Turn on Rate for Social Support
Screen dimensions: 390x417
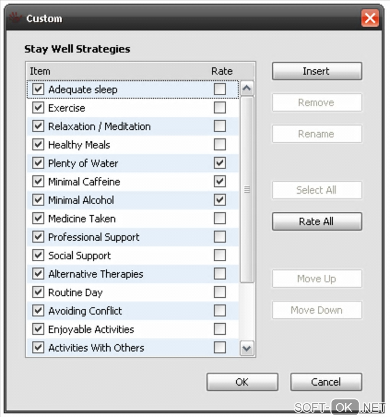point(220,255)
